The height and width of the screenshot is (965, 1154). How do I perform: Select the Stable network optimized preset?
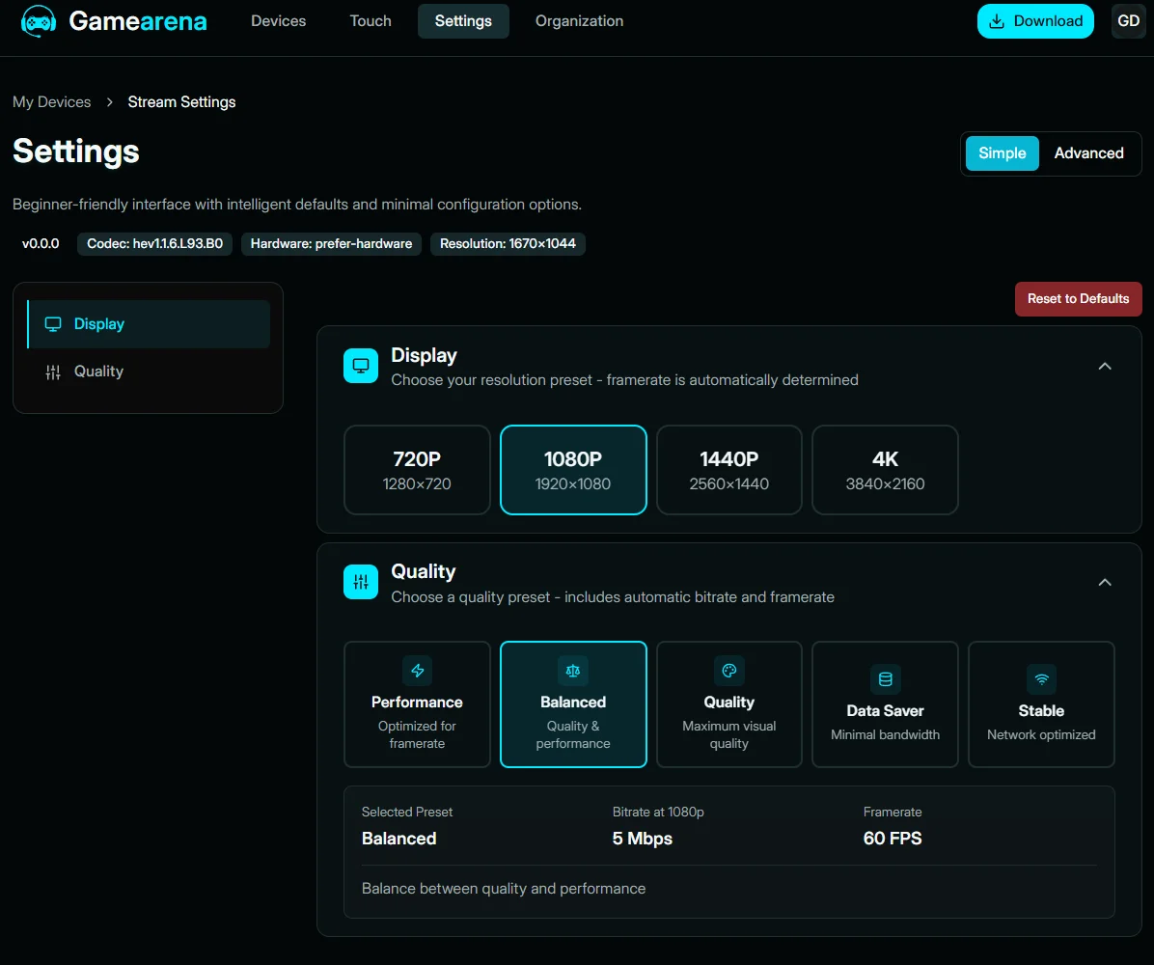coord(1041,704)
